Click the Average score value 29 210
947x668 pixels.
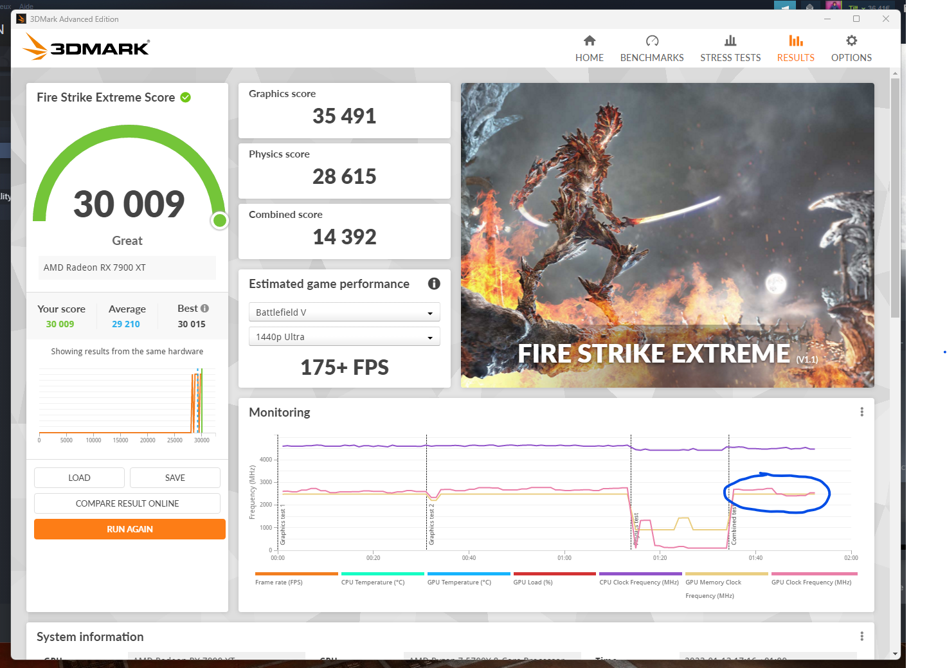coord(126,324)
